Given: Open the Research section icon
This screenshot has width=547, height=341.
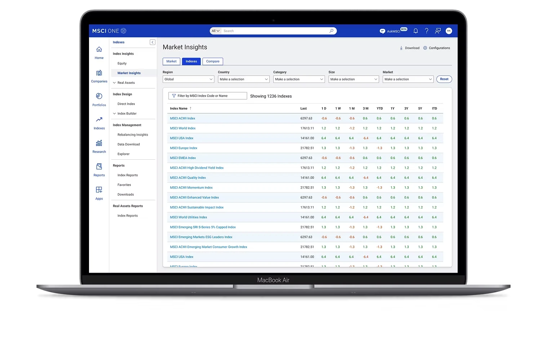Looking at the screenshot, I should point(99,143).
